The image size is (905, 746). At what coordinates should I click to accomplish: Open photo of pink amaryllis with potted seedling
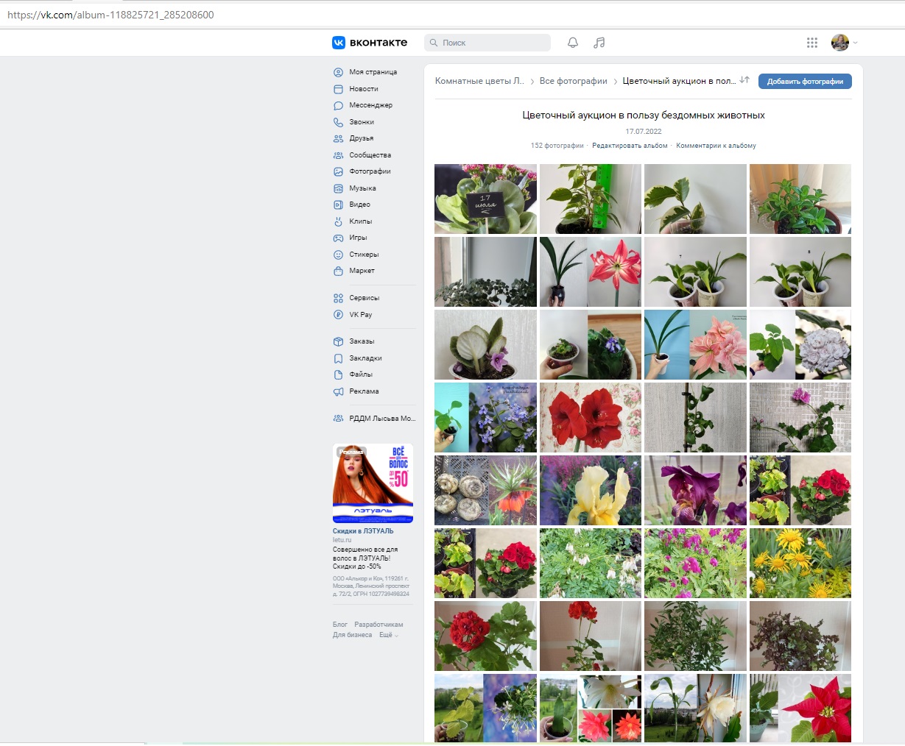pos(695,344)
